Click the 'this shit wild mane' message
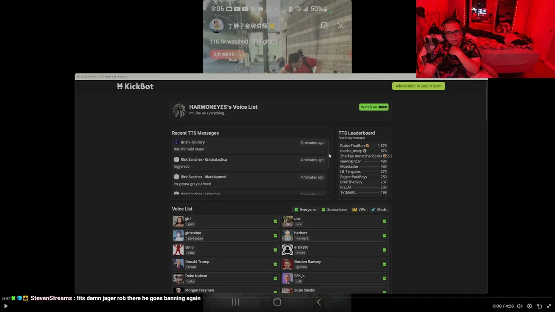This screenshot has width=555, height=312. [189, 149]
